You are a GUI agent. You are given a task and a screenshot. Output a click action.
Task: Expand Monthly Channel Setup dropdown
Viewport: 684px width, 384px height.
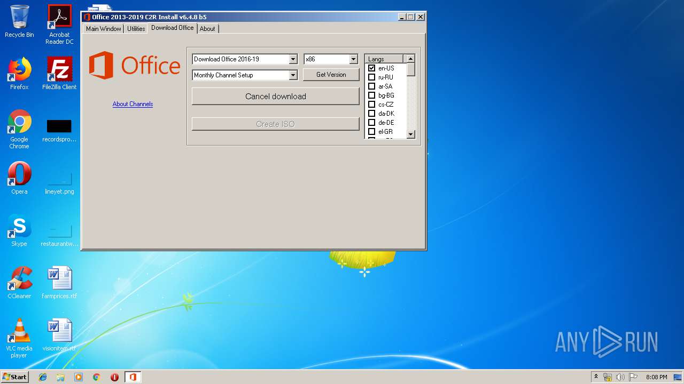coord(293,75)
